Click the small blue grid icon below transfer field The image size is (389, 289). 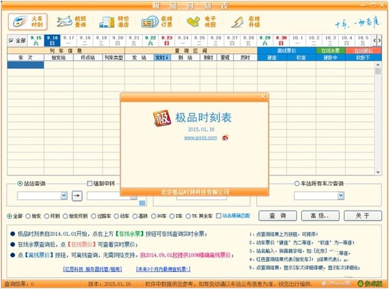click(142, 203)
